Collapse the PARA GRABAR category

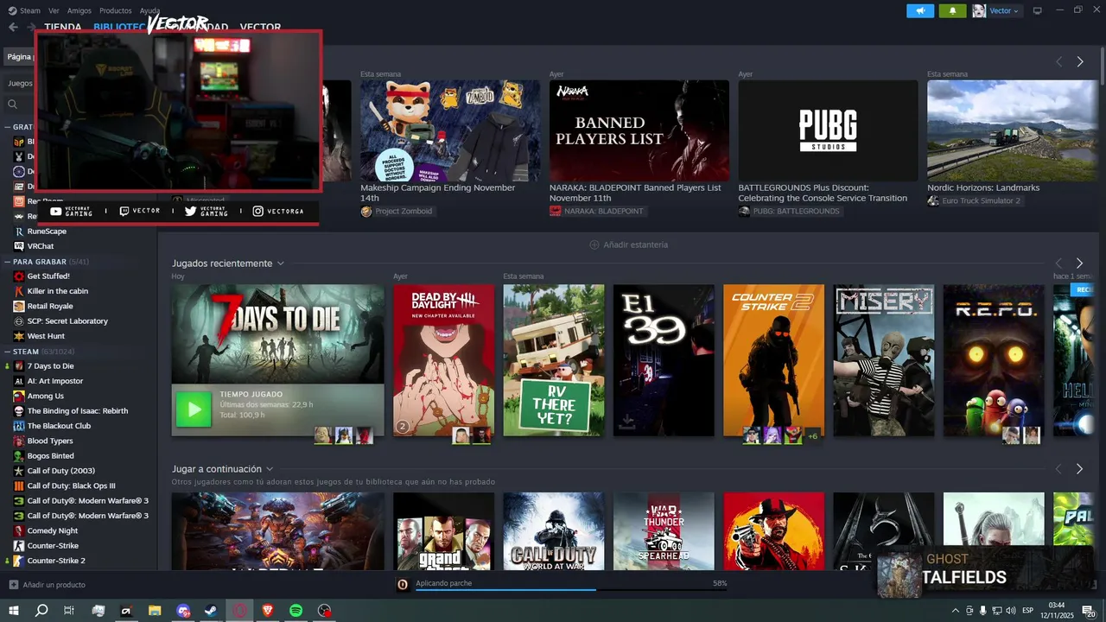click(x=7, y=261)
